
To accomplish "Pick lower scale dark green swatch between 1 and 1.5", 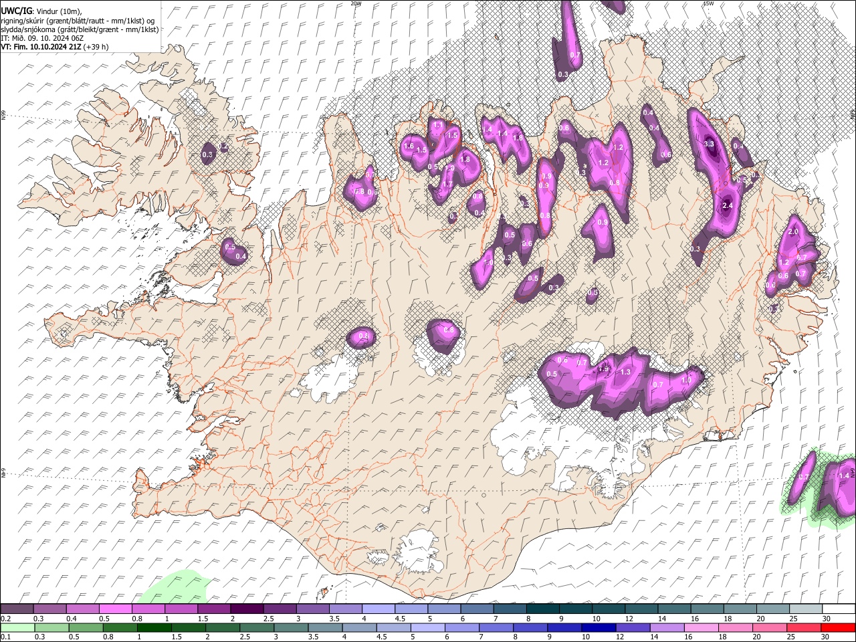I will [154, 627].
